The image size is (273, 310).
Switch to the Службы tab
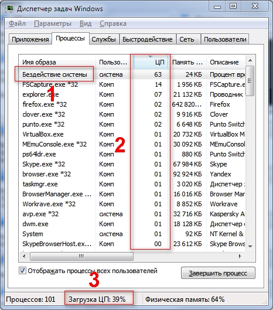tap(104, 39)
